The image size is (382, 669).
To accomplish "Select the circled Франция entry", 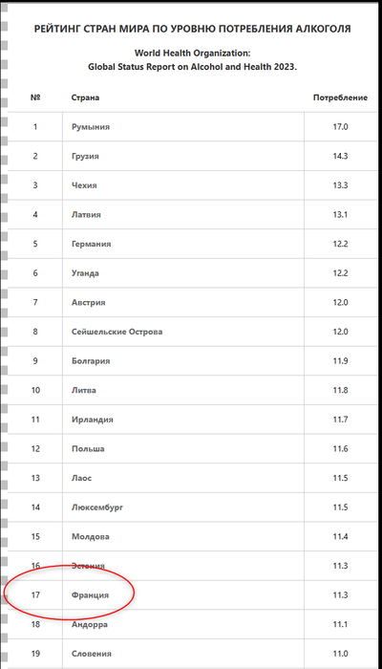I will pos(90,594).
